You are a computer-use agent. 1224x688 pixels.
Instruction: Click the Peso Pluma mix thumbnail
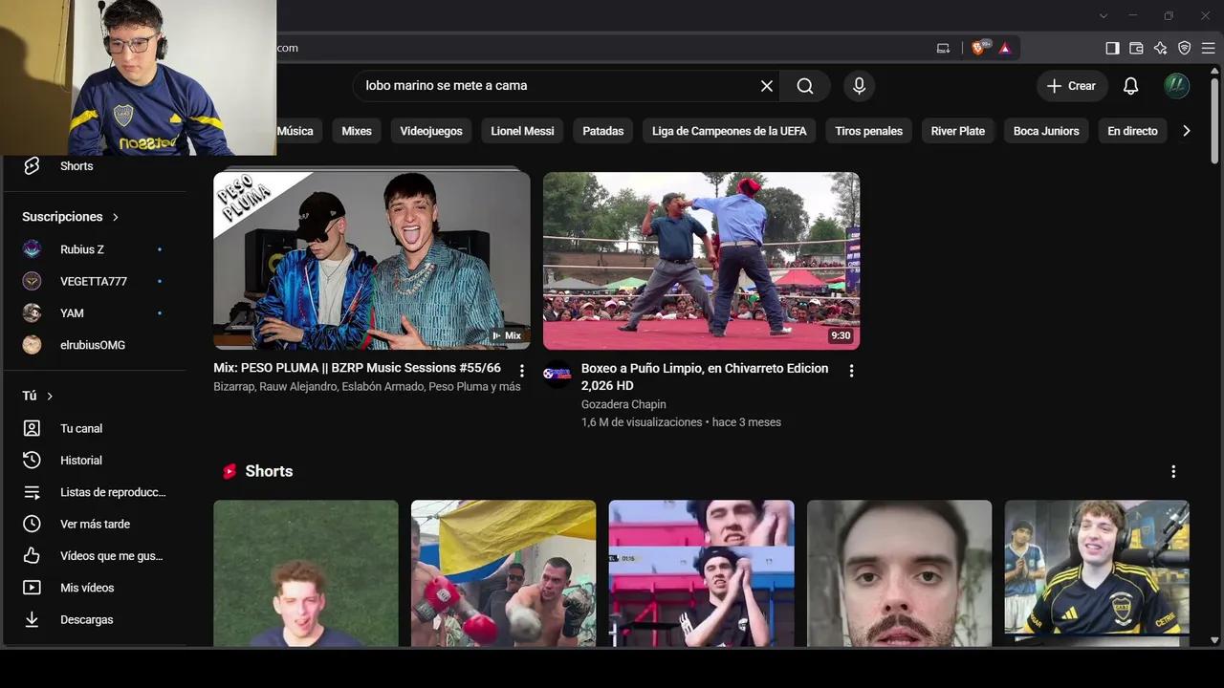click(372, 261)
